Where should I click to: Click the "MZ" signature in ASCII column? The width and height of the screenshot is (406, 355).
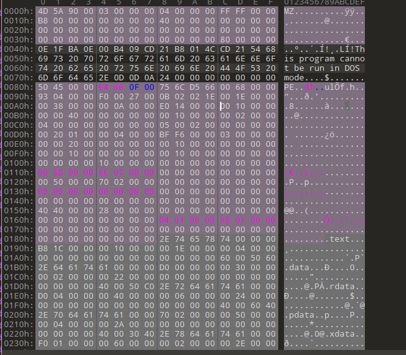tap(288, 11)
